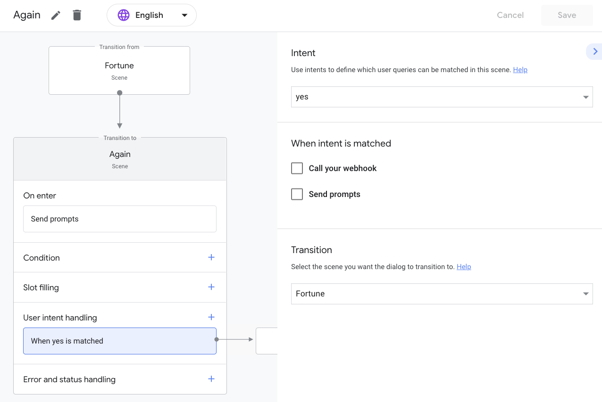The height and width of the screenshot is (402, 602).
Task: Collapse side panel with the chevron arrow
Action: click(x=595, y=51)
